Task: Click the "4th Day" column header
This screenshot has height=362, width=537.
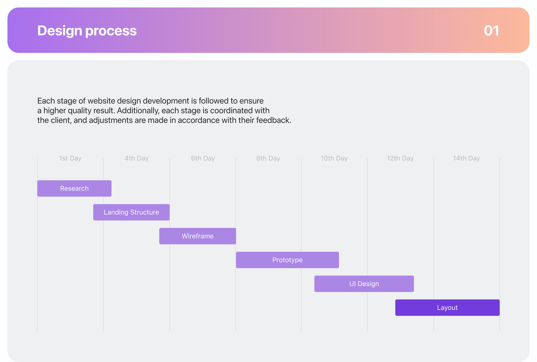Action: coord(136,158)
